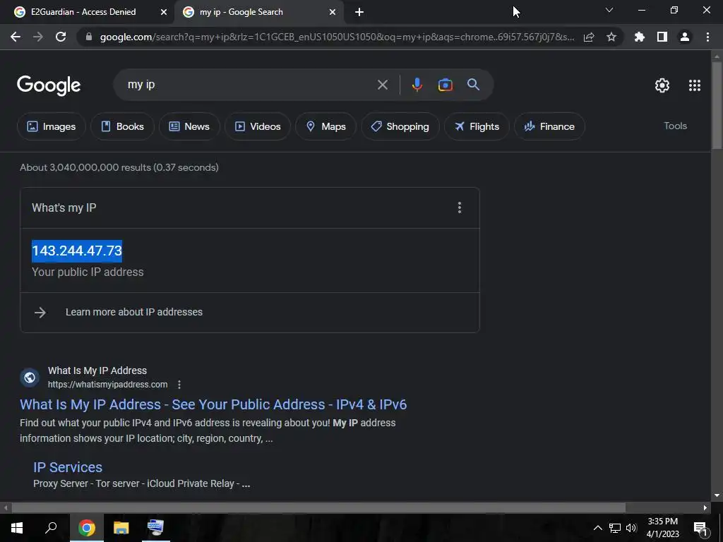The width and height of the screenshot is (723, 542).
Task: Share this page using the share icon
Action: [589, 37]
